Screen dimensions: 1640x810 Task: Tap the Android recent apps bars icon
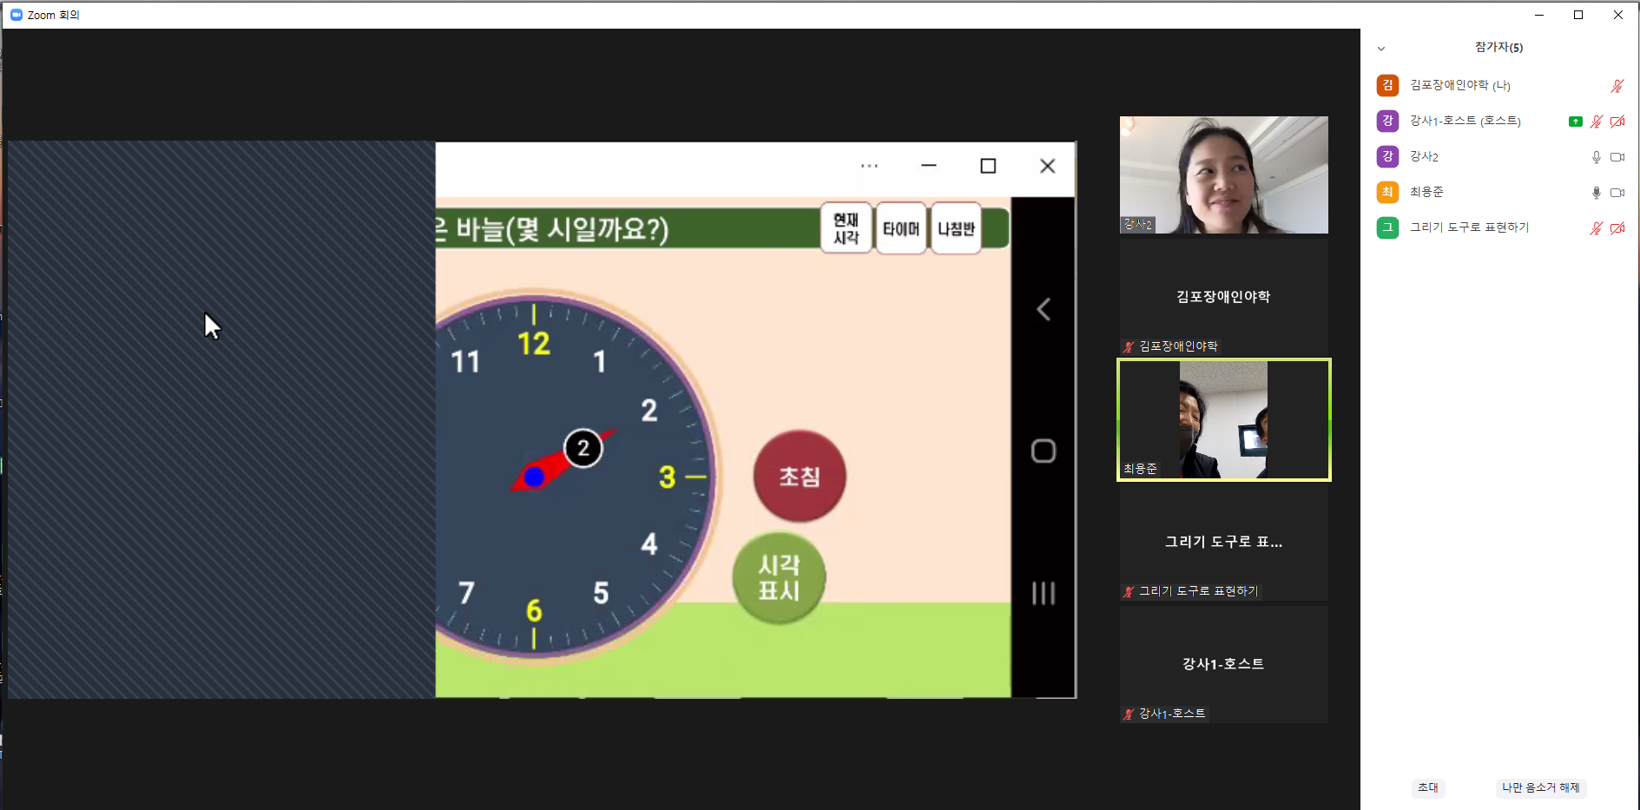click(x=1044, y=594)
